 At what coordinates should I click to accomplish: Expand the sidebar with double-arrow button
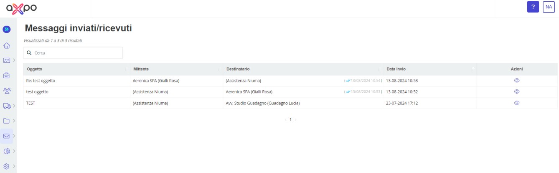click(x=7, y=29)
